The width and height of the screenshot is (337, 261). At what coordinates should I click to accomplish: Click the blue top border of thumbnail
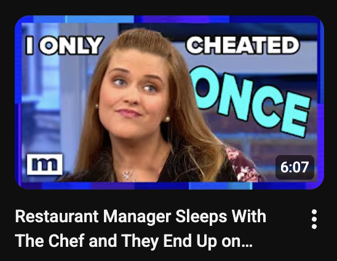click(169, 19)
